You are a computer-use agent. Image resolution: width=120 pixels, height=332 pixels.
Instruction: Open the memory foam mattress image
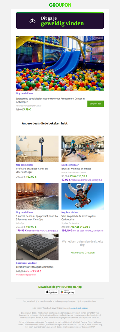click(37, 247)
